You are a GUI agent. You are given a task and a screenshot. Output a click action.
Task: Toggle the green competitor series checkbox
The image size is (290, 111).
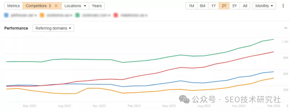pos(77,15)
